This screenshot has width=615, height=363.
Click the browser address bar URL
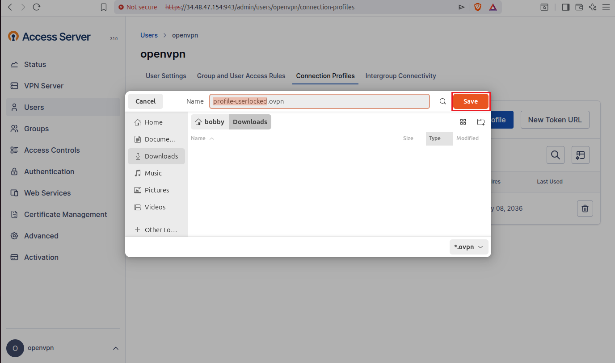[260, 7]
